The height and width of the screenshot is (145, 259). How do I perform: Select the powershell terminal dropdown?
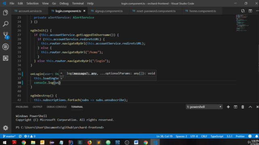[x=204, y=107]
